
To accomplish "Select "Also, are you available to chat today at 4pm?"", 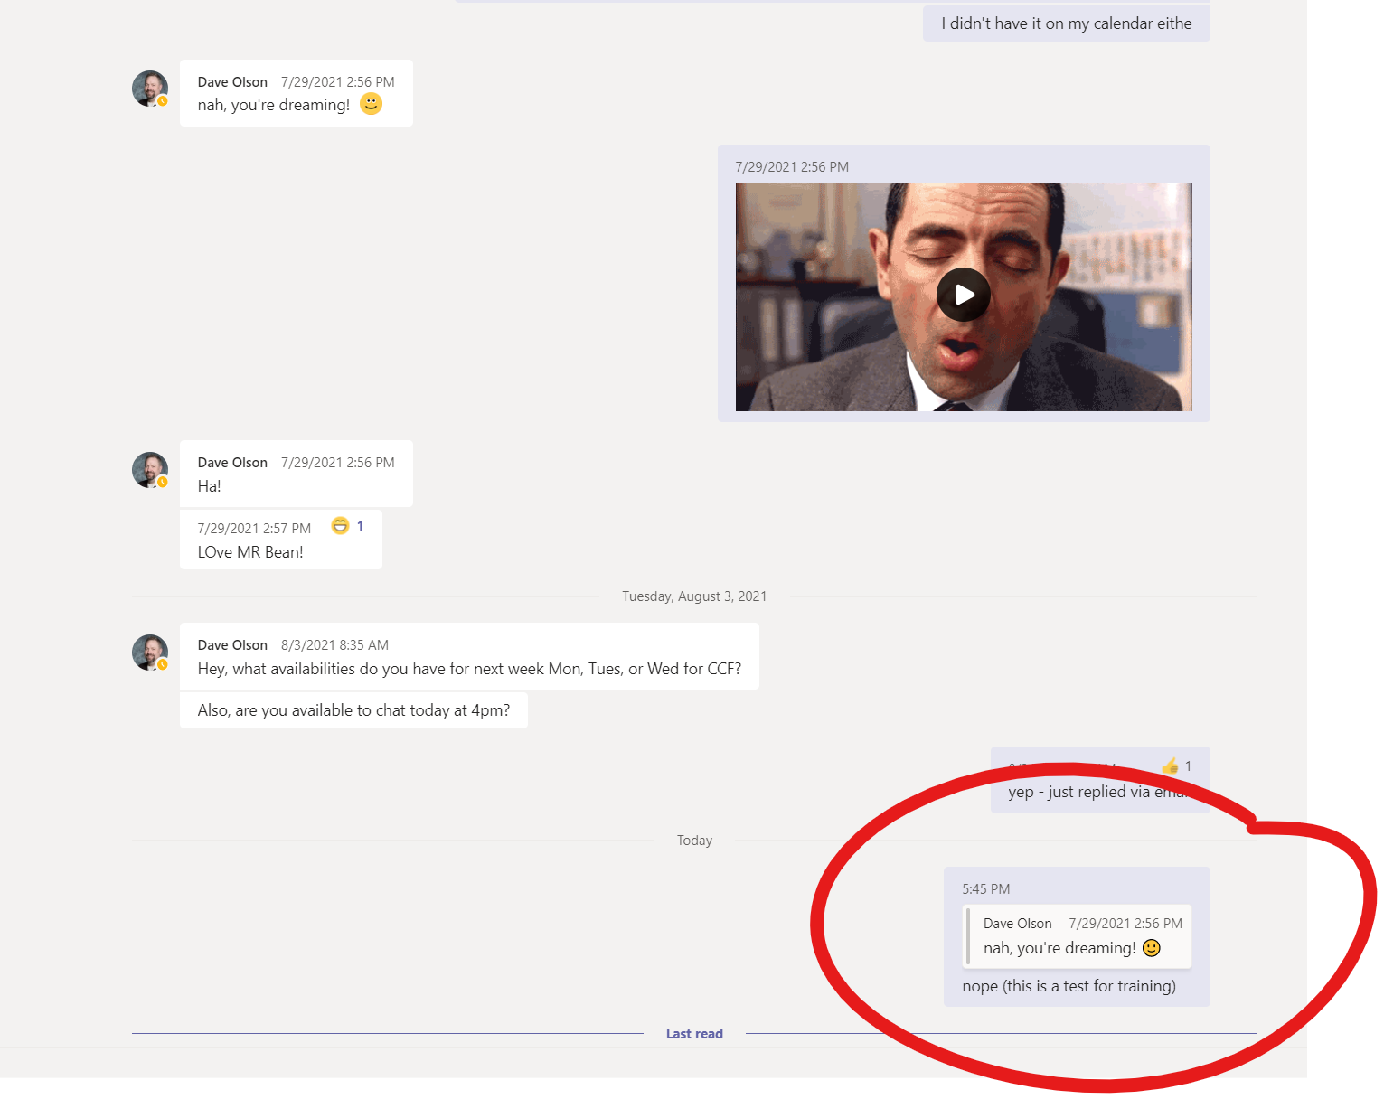I will (353, 710).
